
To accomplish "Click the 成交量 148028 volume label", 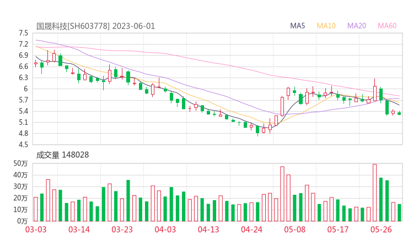I will [x=62, y=155].
